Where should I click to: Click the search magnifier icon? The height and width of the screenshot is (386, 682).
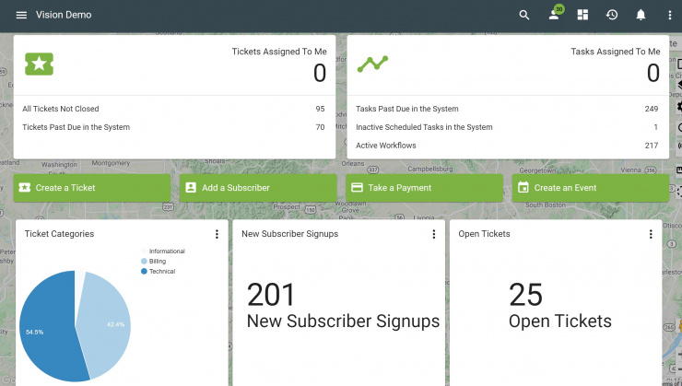point(524,16)
